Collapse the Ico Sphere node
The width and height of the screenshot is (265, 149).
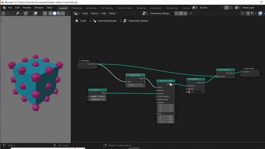pyautogui.click(x=90, y=90)
